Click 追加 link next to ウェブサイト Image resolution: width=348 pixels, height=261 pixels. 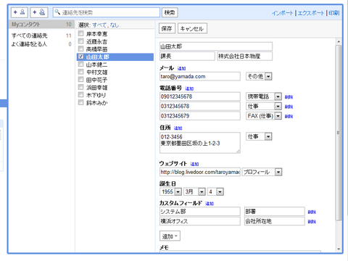click(194, 164)
